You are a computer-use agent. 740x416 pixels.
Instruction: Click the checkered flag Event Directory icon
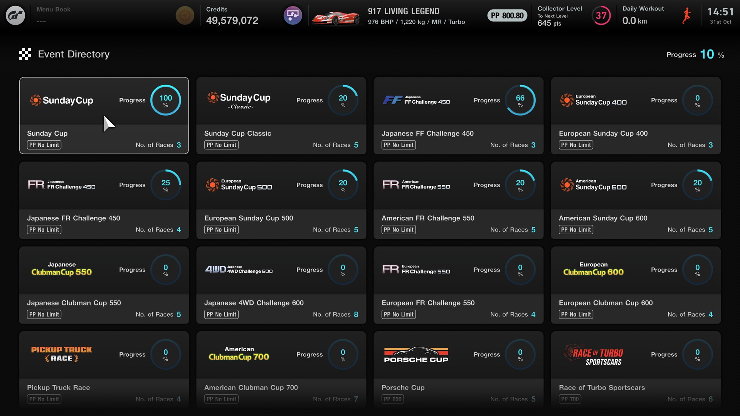(x=25, y=54)
